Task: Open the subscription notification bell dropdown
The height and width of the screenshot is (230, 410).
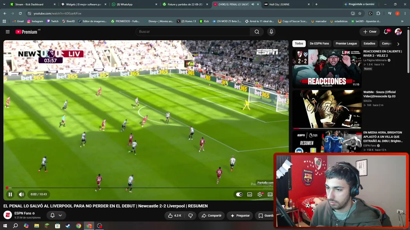Action: [56, 215]
